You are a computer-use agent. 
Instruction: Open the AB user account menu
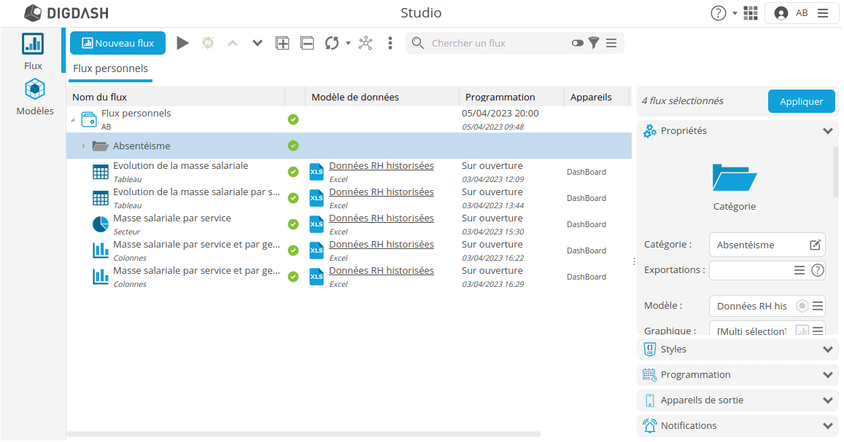point(801,13)
